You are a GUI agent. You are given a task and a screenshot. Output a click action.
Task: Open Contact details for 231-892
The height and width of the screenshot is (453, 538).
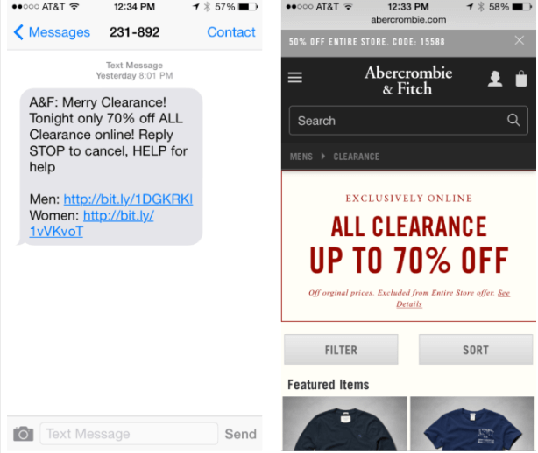point(231,32)
